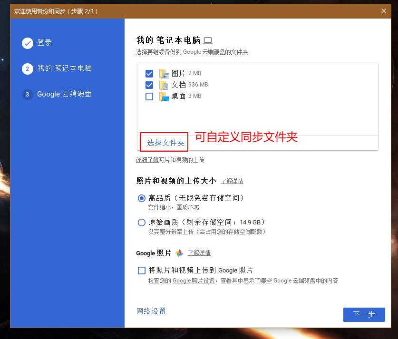Click the 选择文件夹 link

[165, 143]
